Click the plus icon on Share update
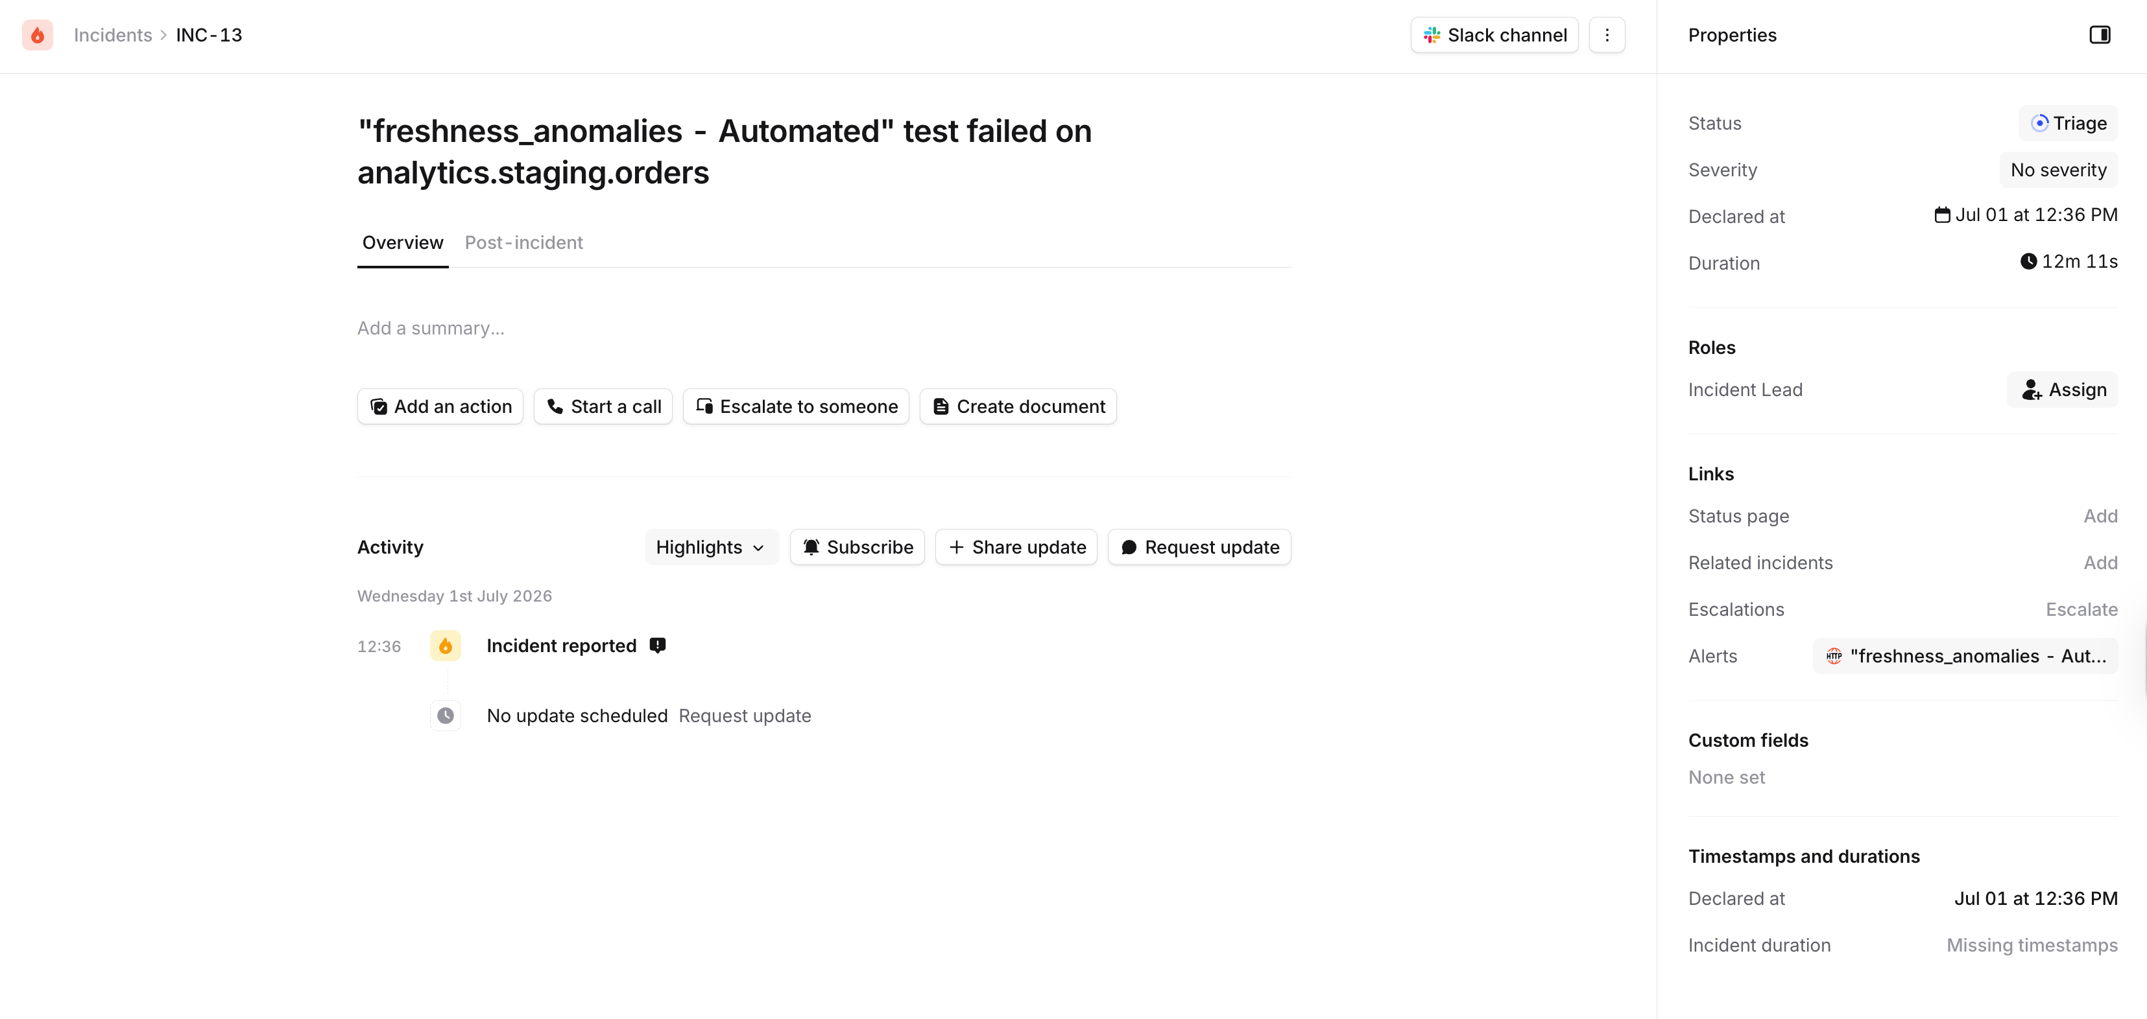Viewport: 2147px width, 1019px height. pyautogui.click(x=957, y=547)
